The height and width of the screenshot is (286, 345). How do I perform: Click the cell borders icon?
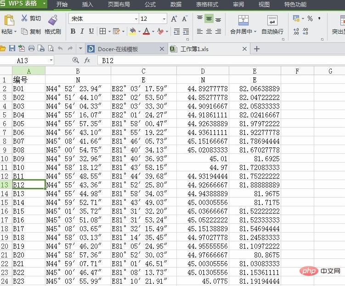[102, 31]
